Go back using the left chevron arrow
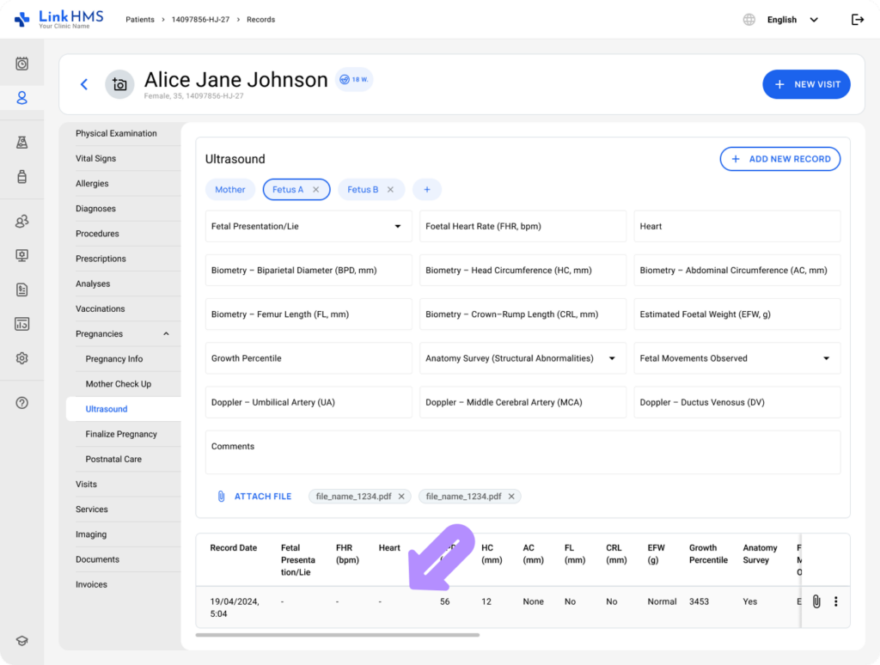The height and width of the screenshot is (665, 880). 84,84
